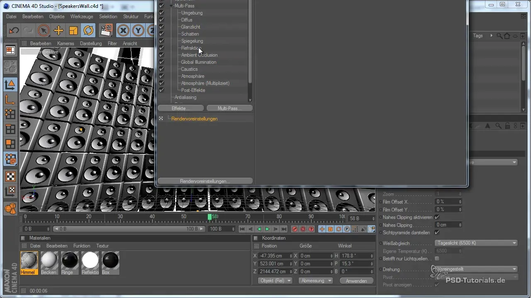Click the record keyframe red key icon
This screenshot has width=531, height=298.
295,229
